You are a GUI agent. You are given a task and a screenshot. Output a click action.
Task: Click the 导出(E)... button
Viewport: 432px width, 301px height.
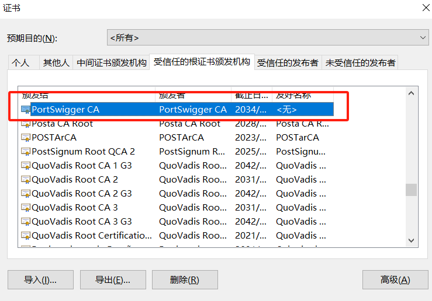click(x=113, y=280)
